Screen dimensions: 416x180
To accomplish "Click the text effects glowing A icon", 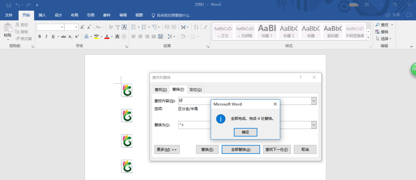I will pos(87,36).
